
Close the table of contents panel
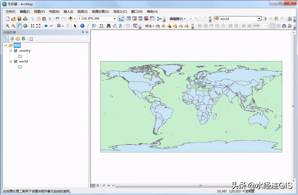[87, 32]
